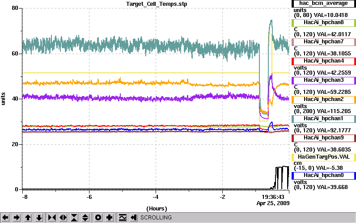Click the VAL=38.6035 readout
Image resolution: width=356 pixels, height=223 pixels.
pos(334,150)
